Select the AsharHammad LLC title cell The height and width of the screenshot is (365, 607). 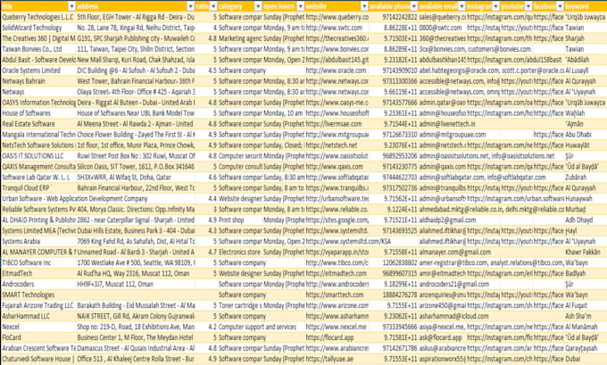coord(37,316)
